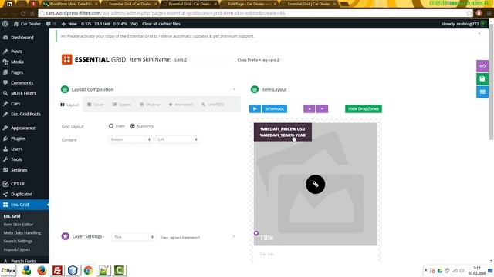
Task: Select the Title layer on item preview
Action: pos(266,238)
